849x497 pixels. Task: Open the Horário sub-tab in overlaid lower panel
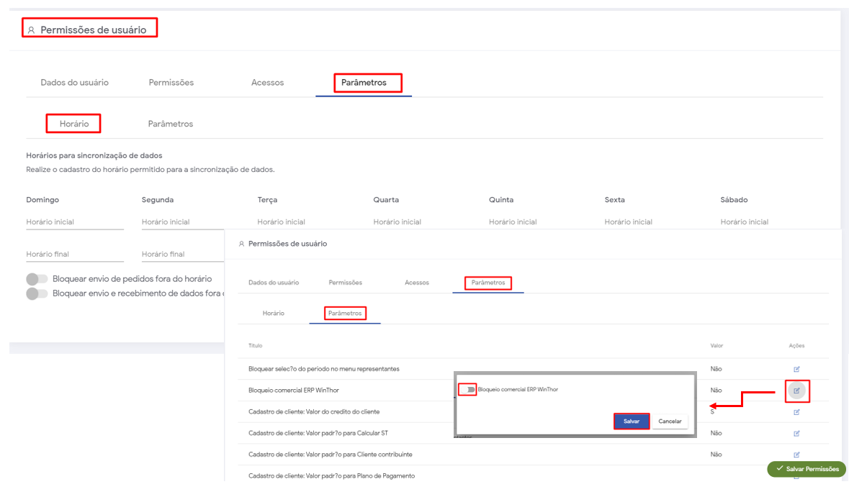(273, 314)
